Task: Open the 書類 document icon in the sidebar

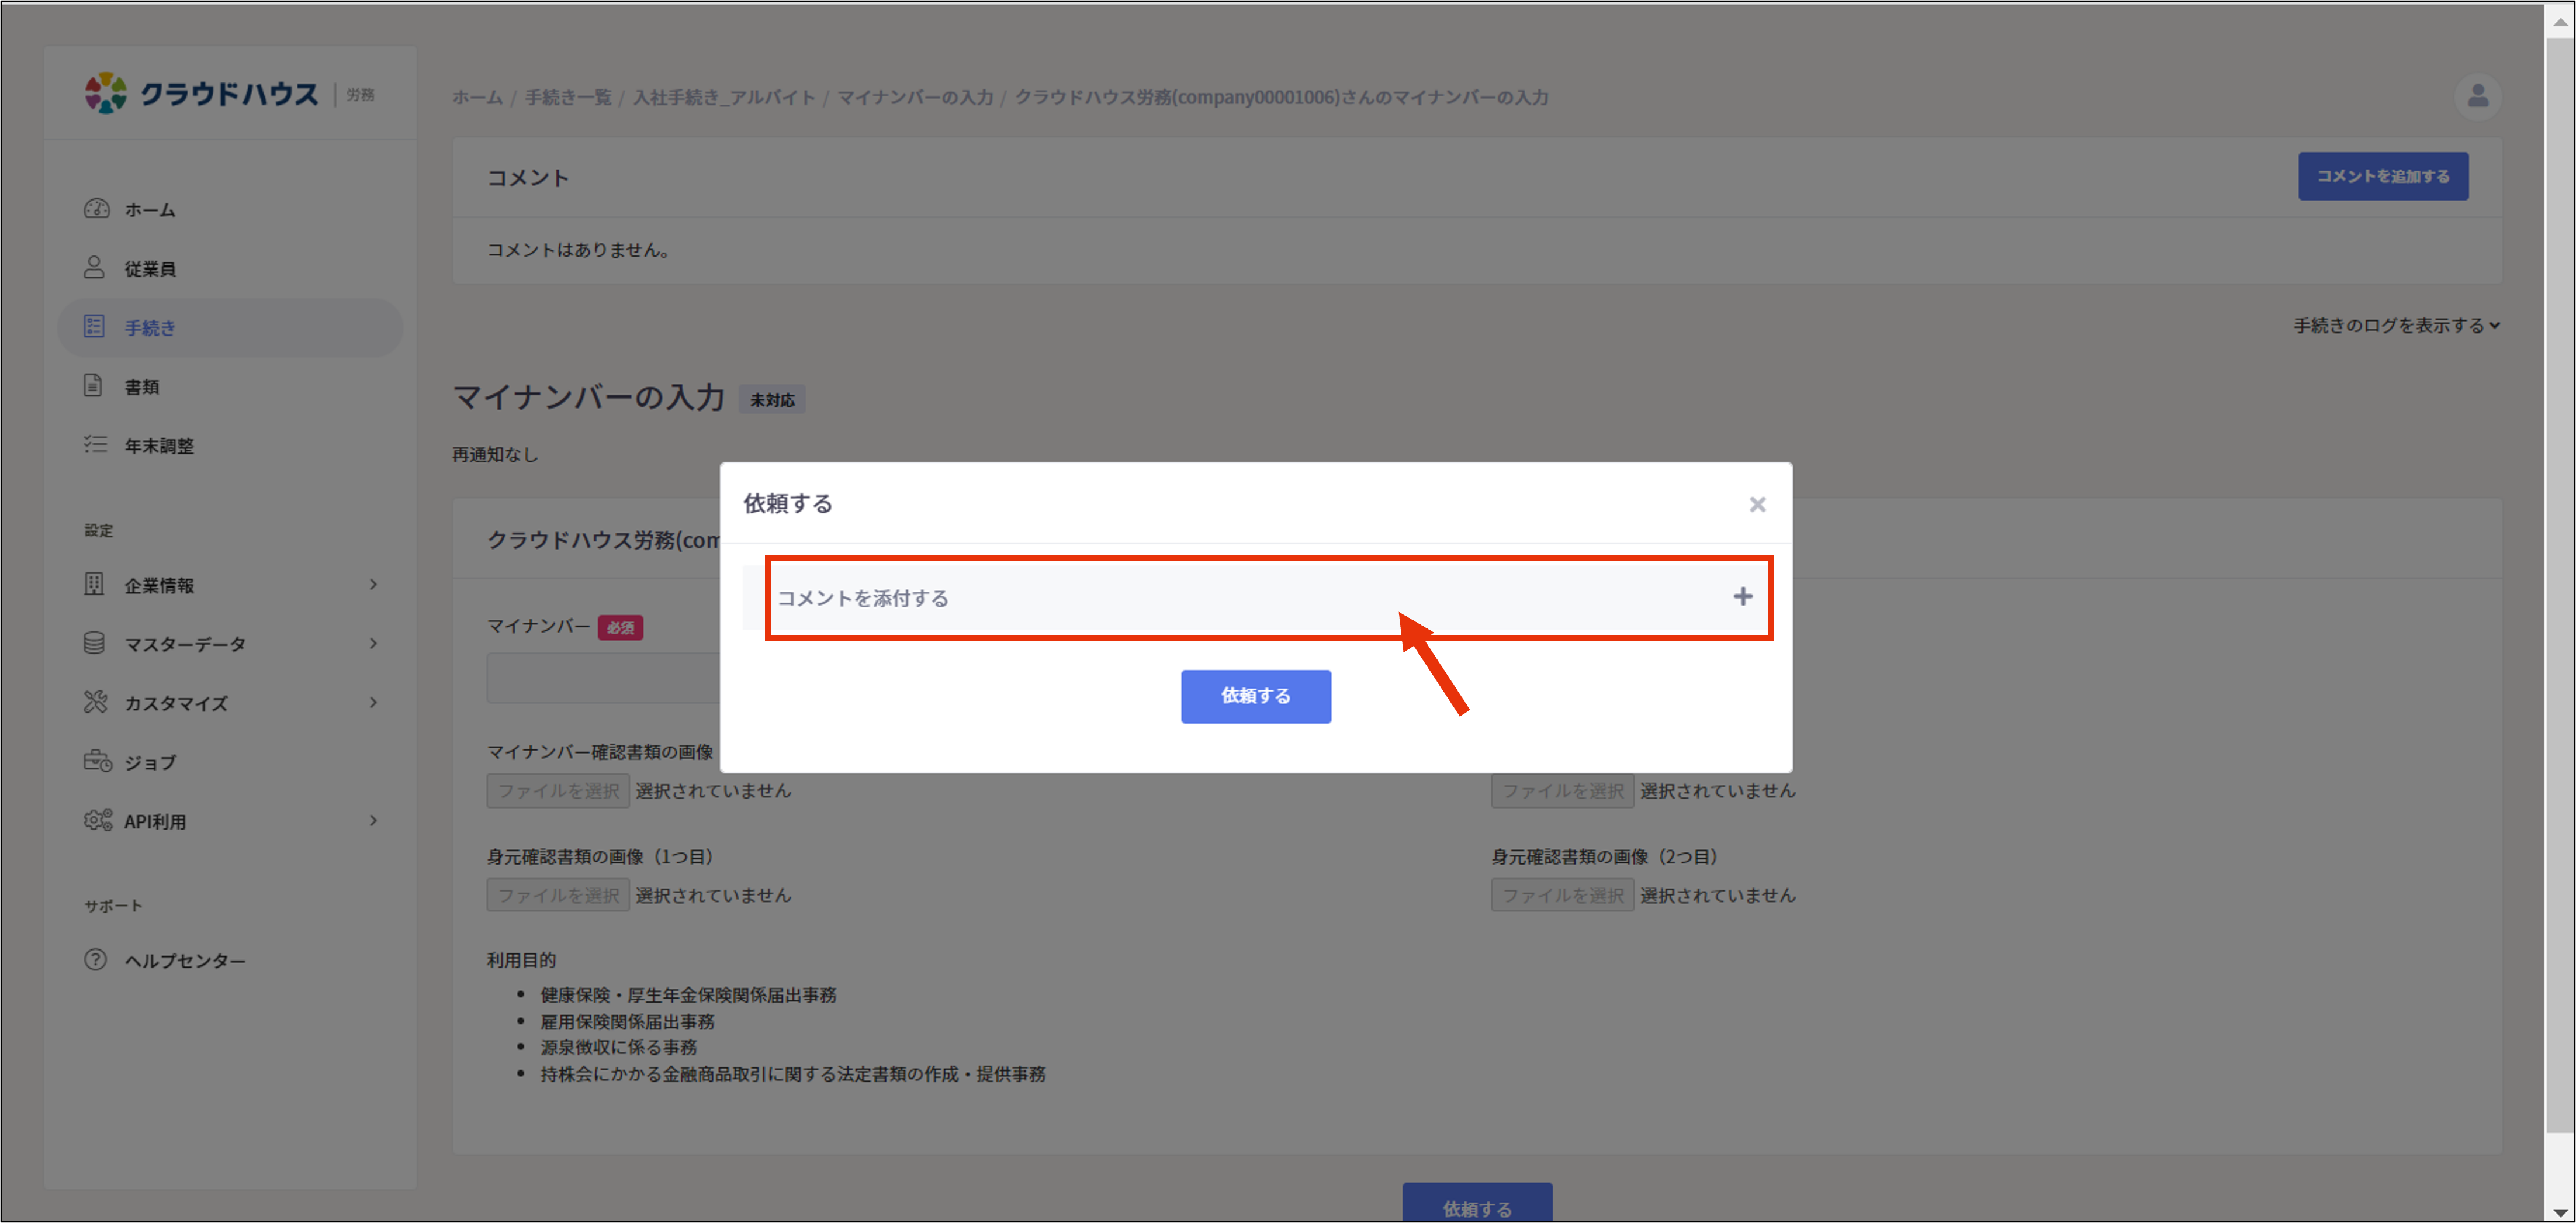Action: tap(93, 386)
